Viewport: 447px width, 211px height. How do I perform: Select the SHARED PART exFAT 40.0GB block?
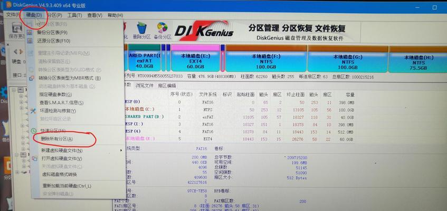(145, 58)
